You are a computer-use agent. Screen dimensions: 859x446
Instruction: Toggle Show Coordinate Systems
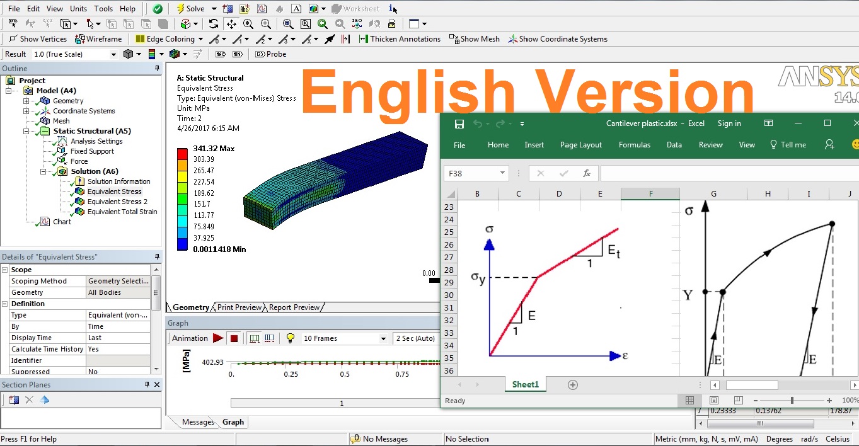558,39
